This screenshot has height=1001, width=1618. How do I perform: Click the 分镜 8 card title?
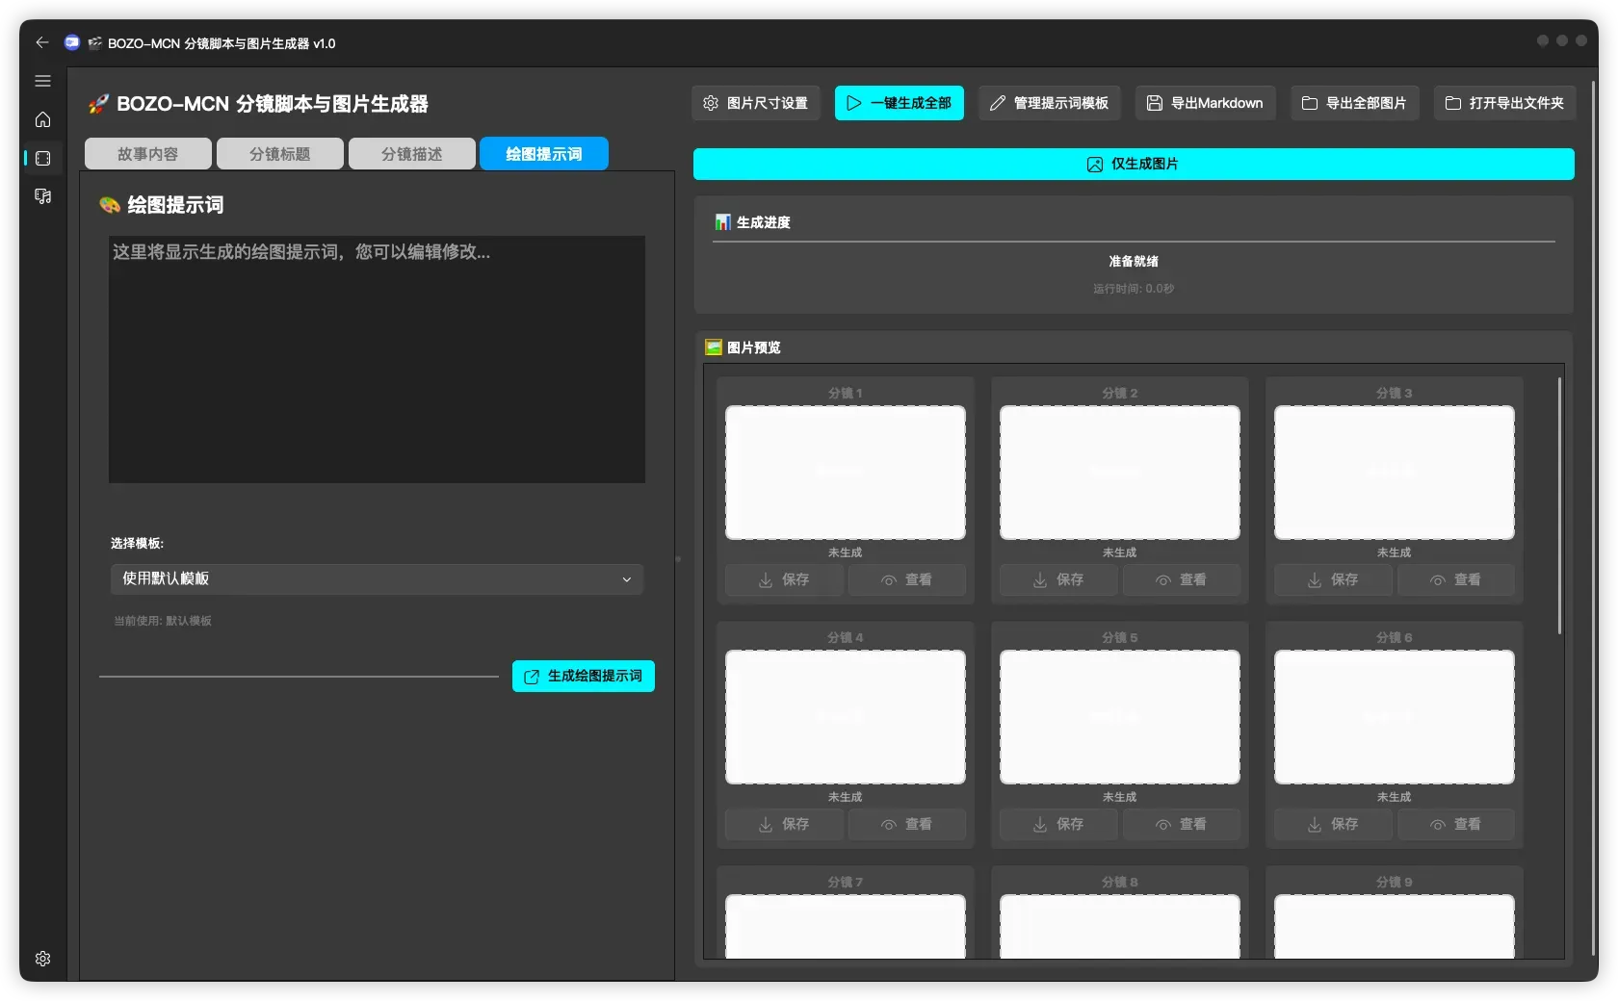tap(1120, 883)
